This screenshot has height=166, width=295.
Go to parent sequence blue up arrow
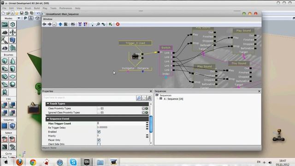click(x=60, y=24)
